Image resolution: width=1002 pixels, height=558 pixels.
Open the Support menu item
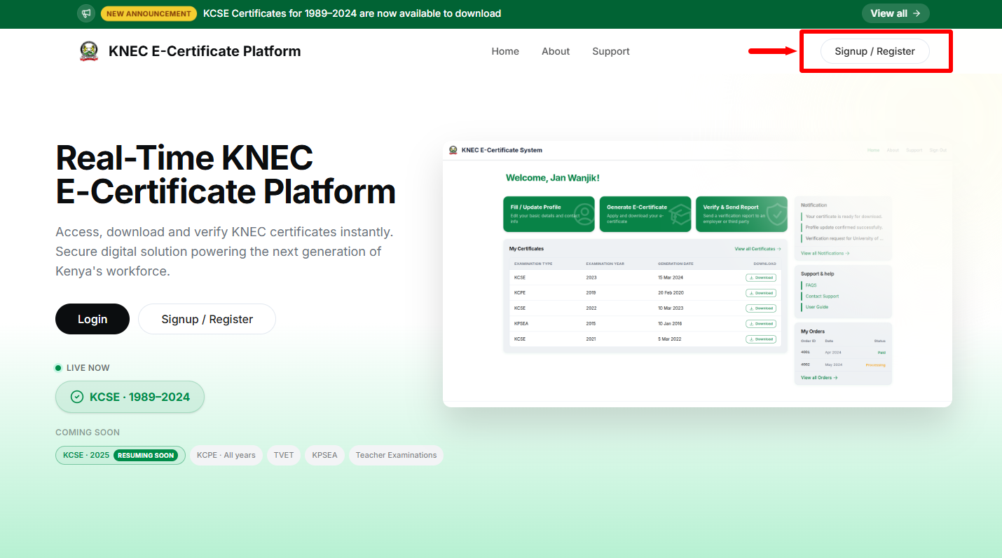tap(611, 51)
